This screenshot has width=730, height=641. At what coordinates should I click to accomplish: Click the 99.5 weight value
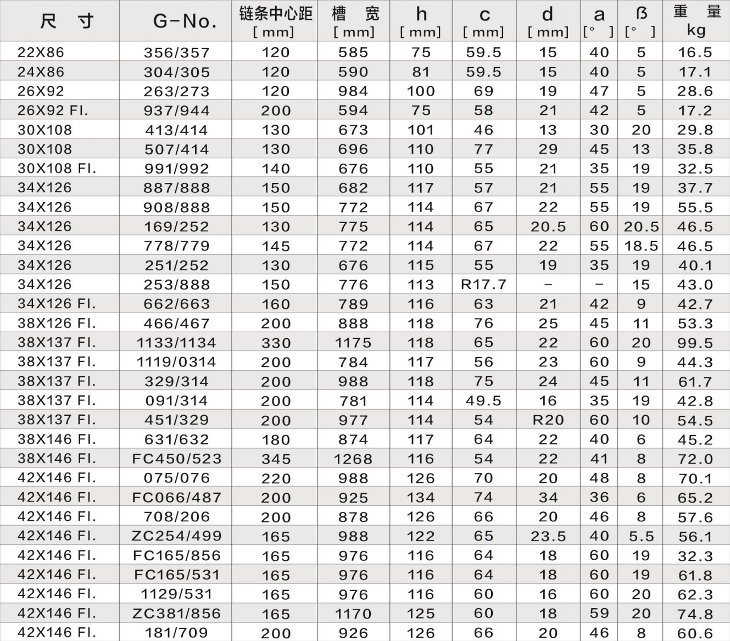point(695,343)
